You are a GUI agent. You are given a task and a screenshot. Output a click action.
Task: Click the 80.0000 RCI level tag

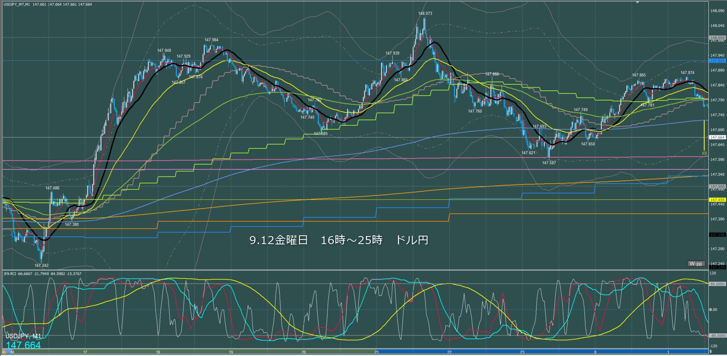(x=717, y=284)
